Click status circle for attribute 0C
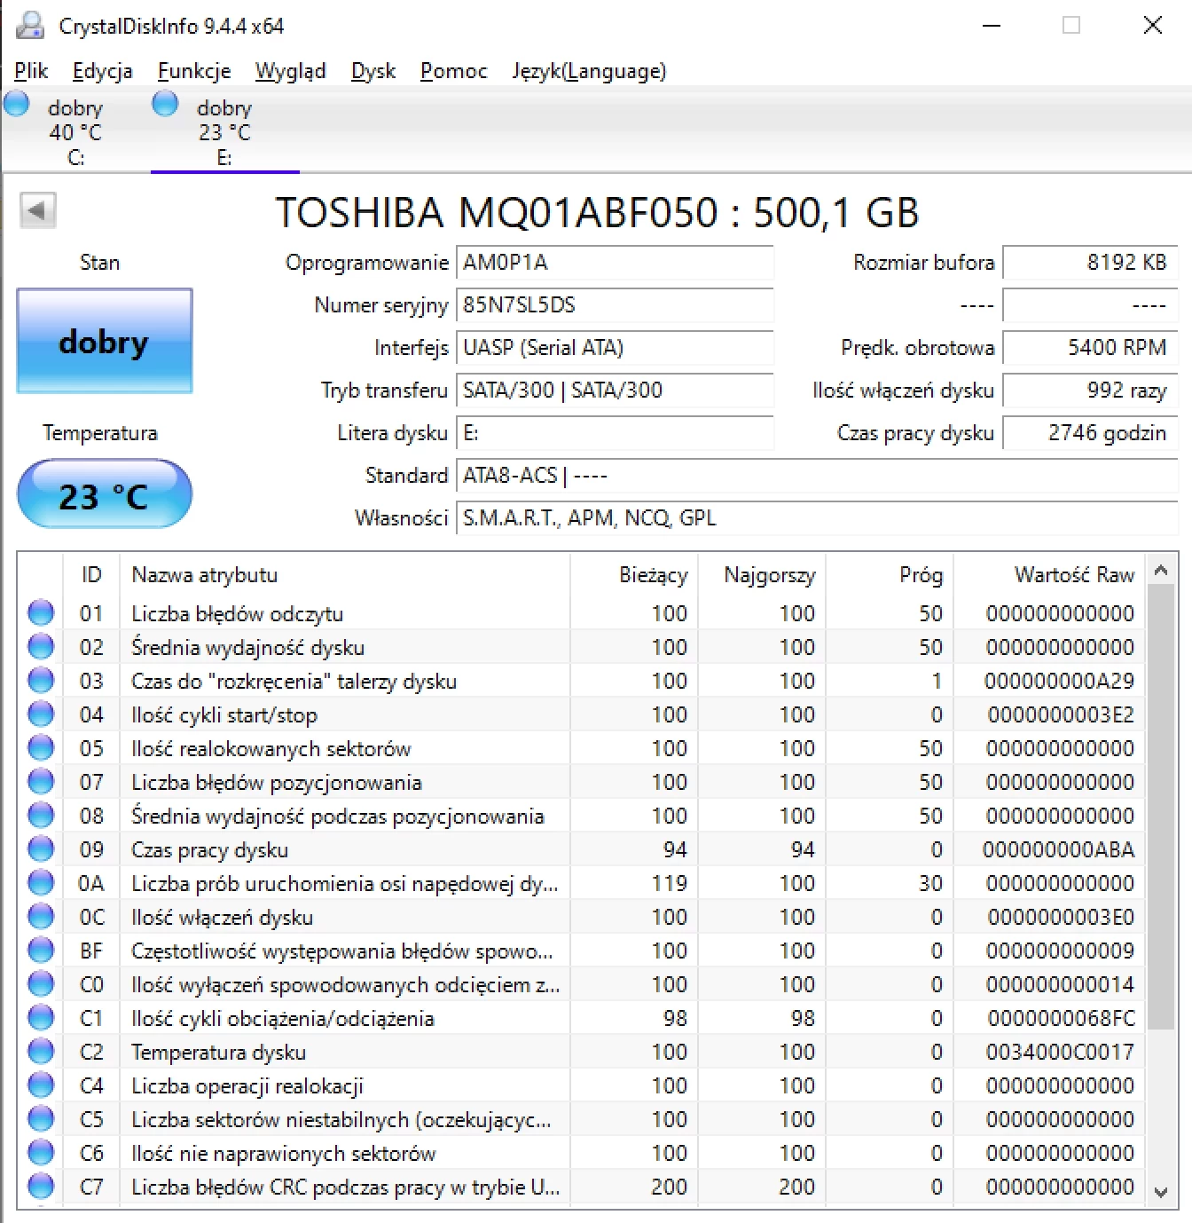 click(41, 916)
